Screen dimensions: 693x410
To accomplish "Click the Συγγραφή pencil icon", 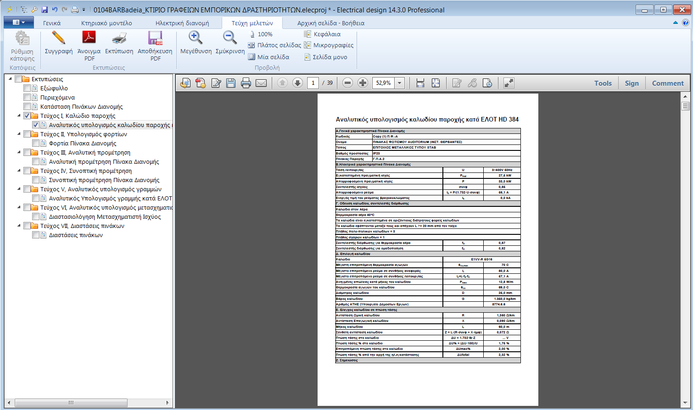I will coord(58,39).
